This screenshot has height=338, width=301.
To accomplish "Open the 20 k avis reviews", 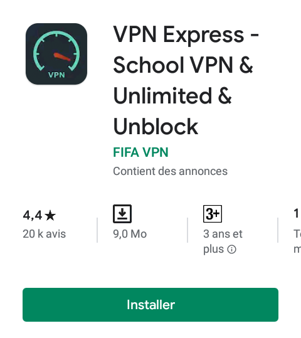I will click(x=44, y=234).
